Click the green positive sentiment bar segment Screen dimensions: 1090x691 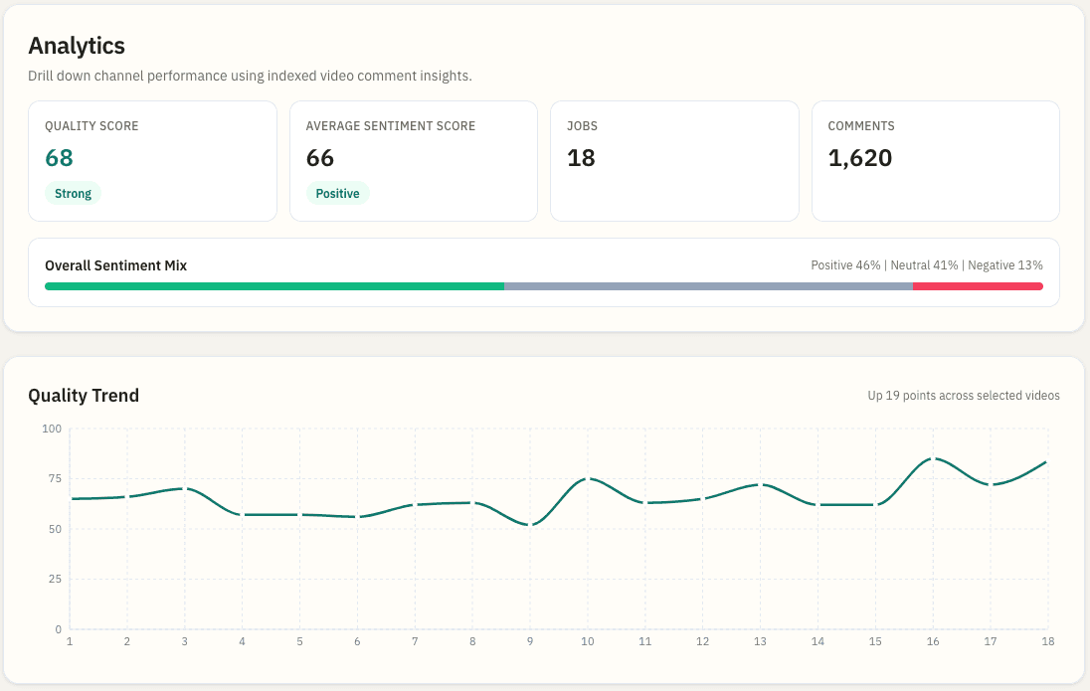[x=274, y=286]
